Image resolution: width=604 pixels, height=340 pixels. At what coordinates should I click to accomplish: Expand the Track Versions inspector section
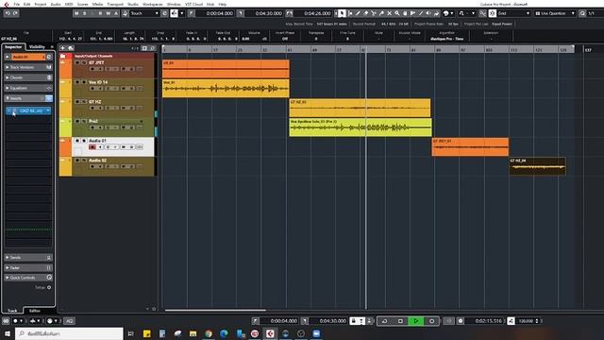[28, 67]
